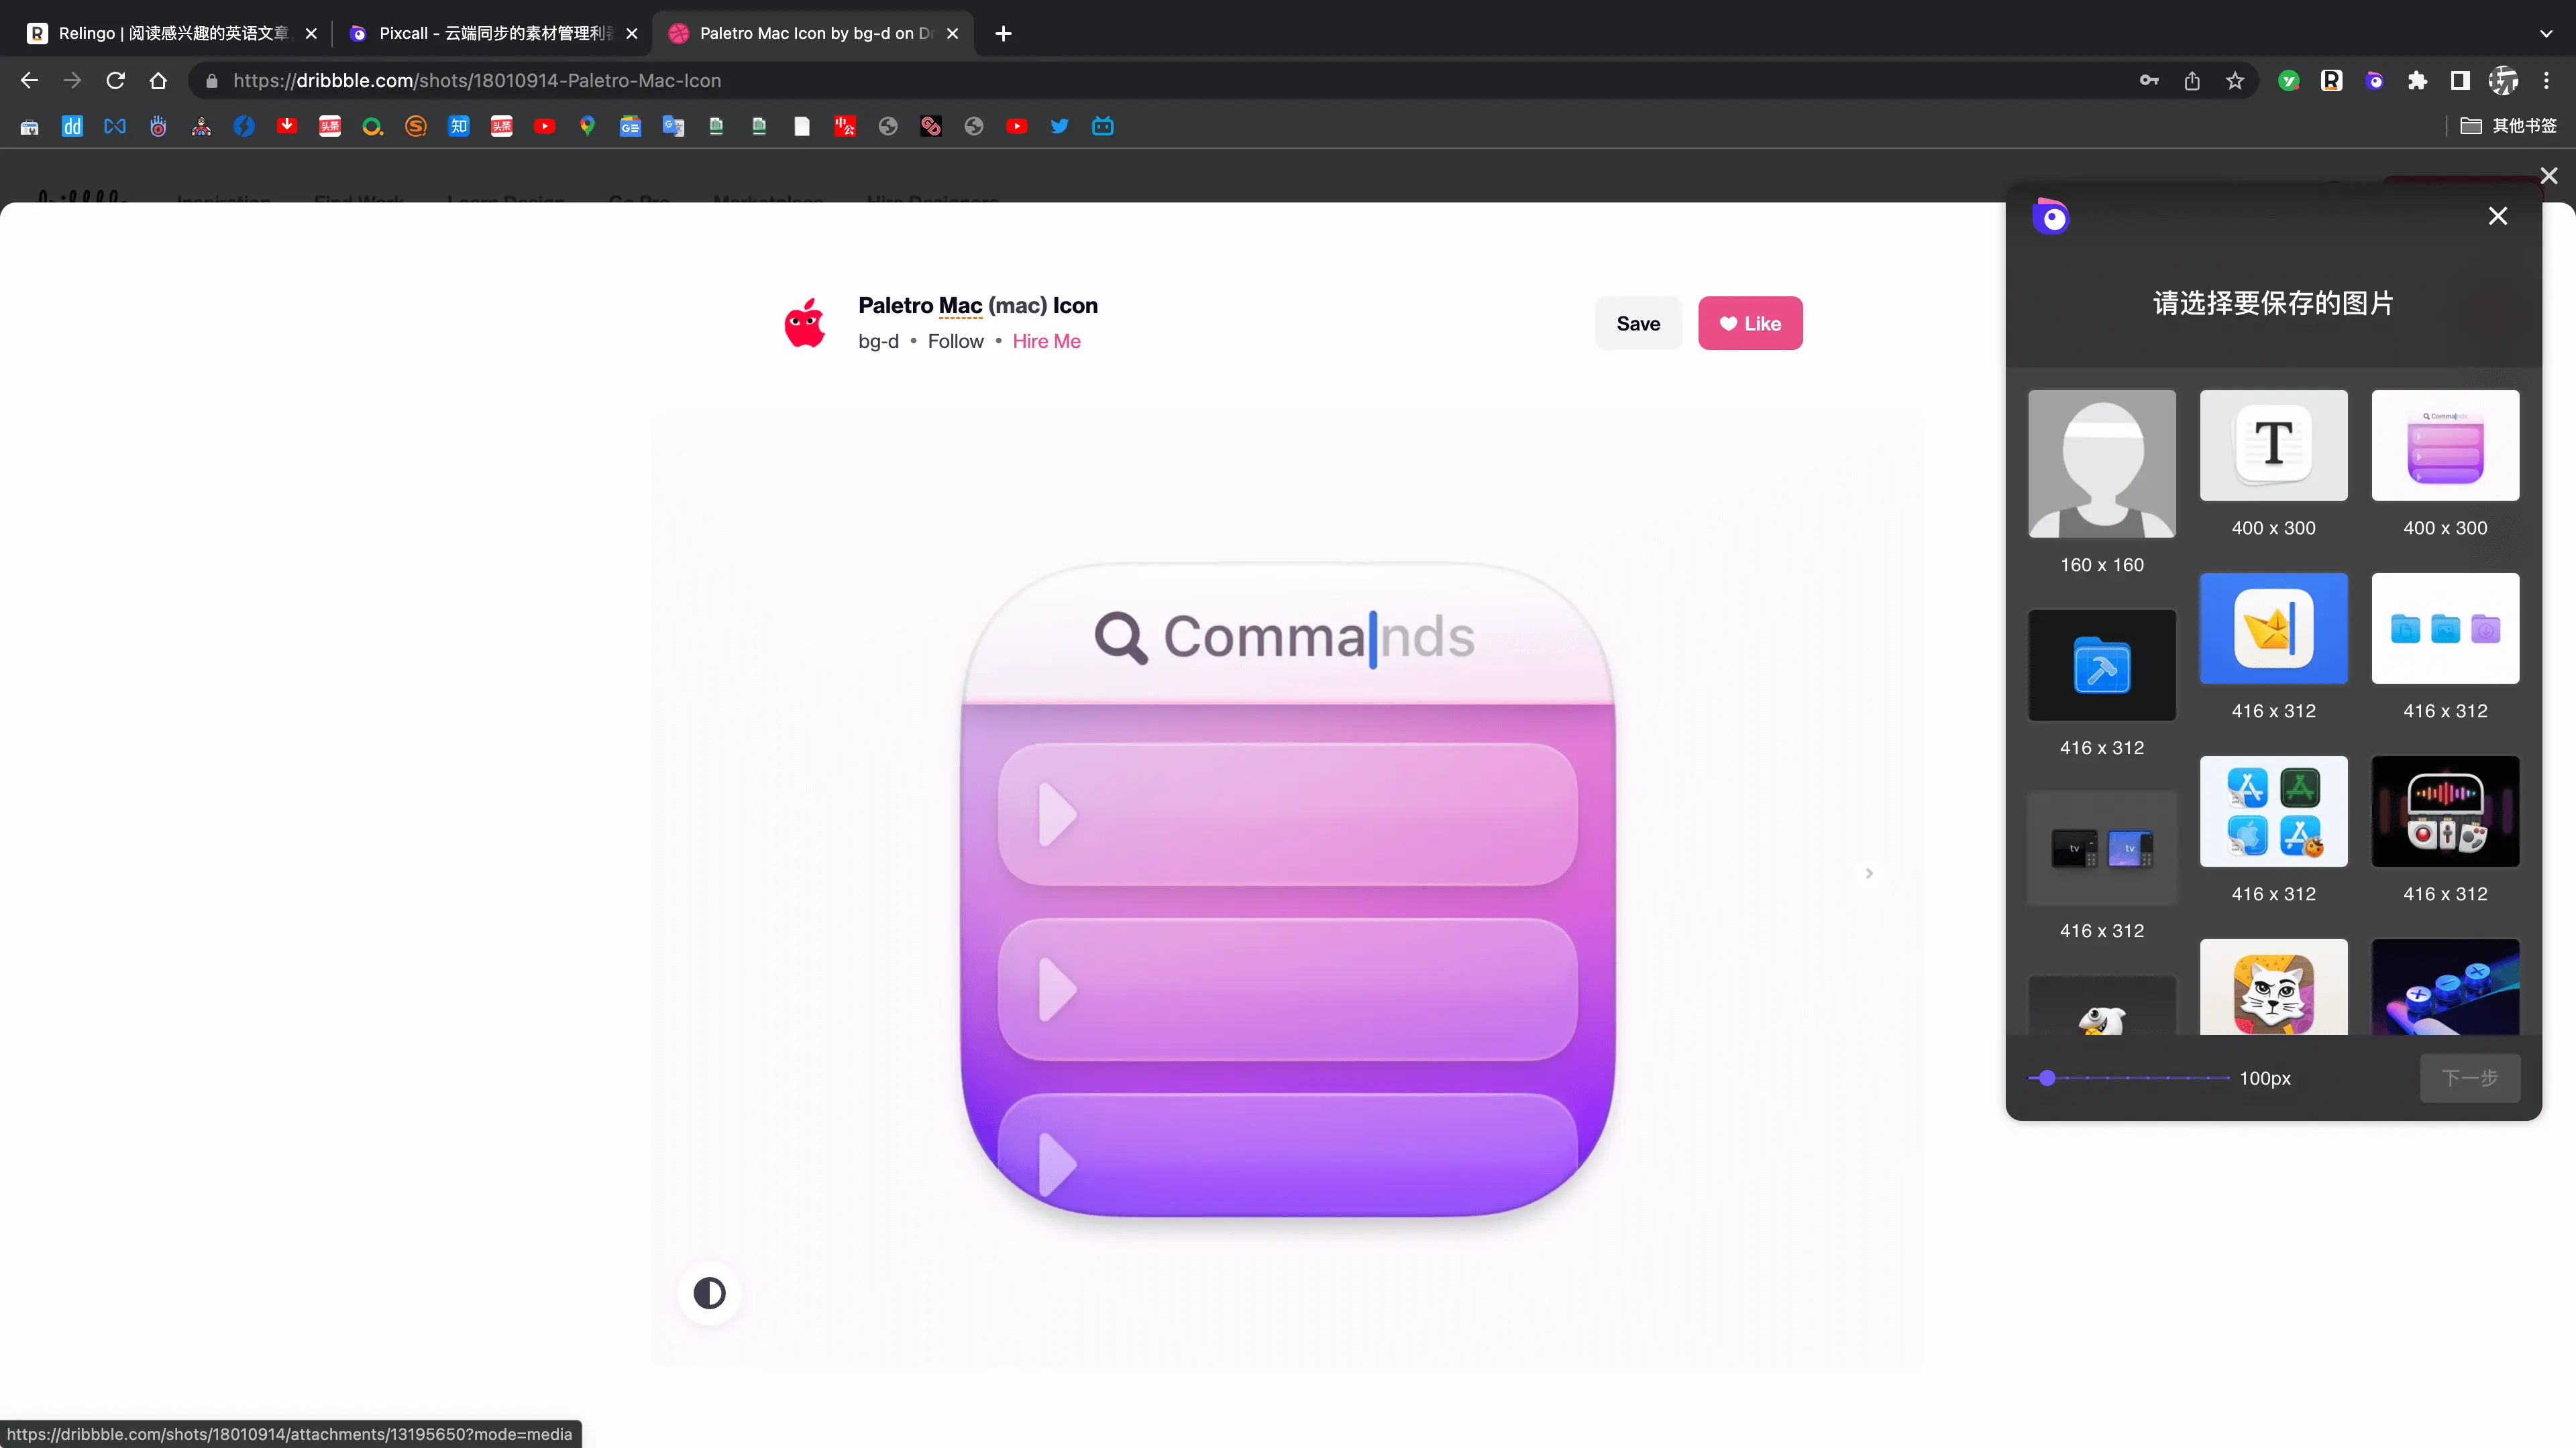The image size is (2576, 1448).
Task: Toggle the dark background contrast button
Action: point(709,1293)
